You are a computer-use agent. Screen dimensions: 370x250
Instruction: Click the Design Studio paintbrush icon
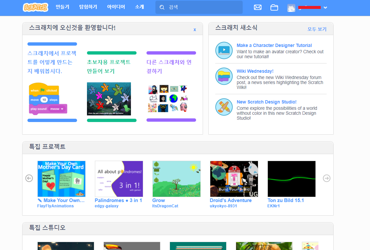pyautogui.click(x=224, y=107)
